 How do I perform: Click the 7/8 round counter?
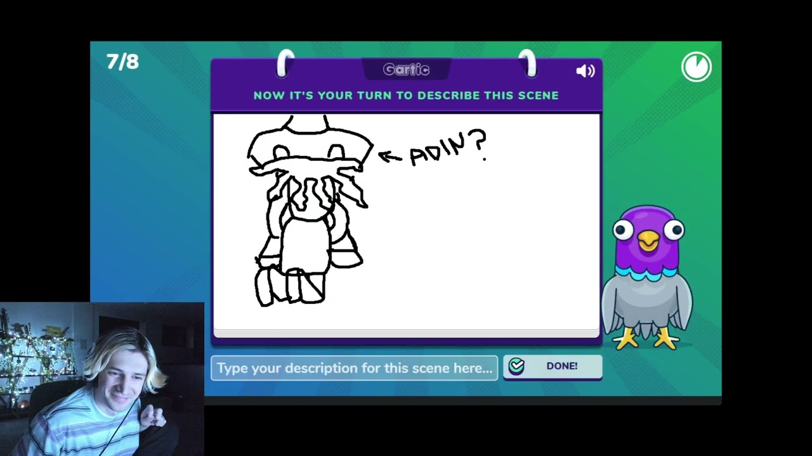pyautogui.click(x=122, y=61)
